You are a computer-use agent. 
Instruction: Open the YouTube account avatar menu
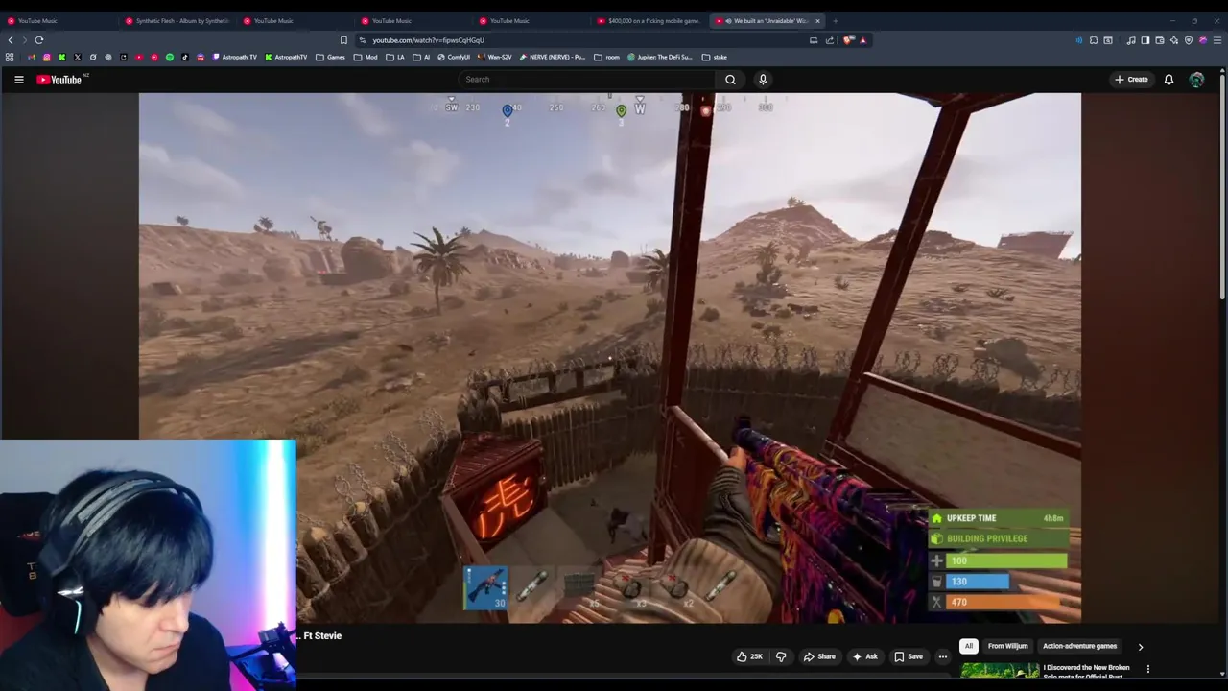[x=1196, y=80]
